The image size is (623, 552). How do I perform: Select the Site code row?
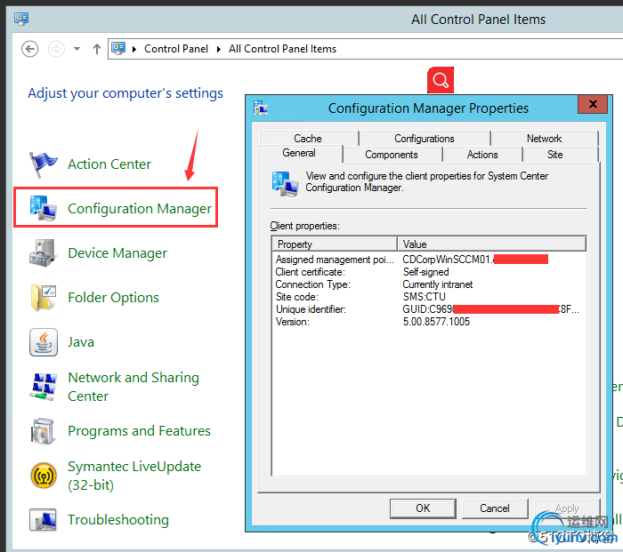click(429, 297)
